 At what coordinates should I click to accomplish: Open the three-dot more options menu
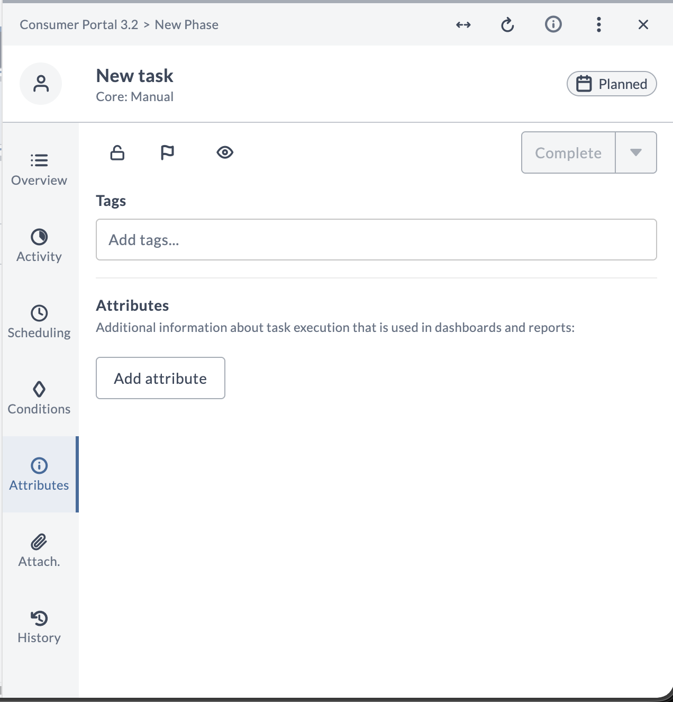(x=598, y=24)
